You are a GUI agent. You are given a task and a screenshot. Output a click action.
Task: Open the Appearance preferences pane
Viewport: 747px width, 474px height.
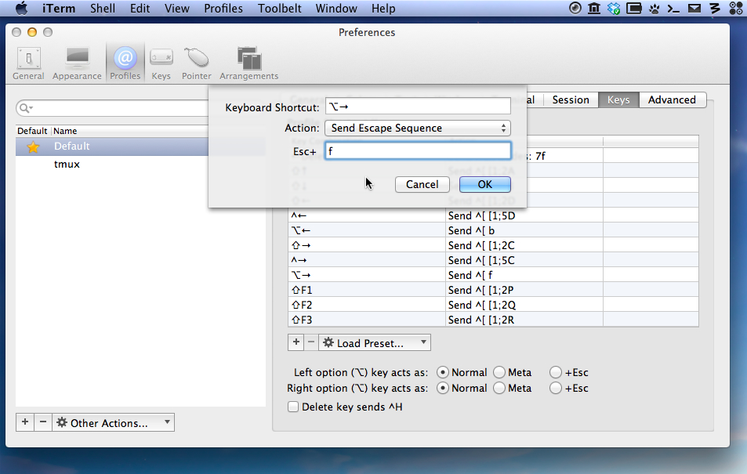point(77,63)
